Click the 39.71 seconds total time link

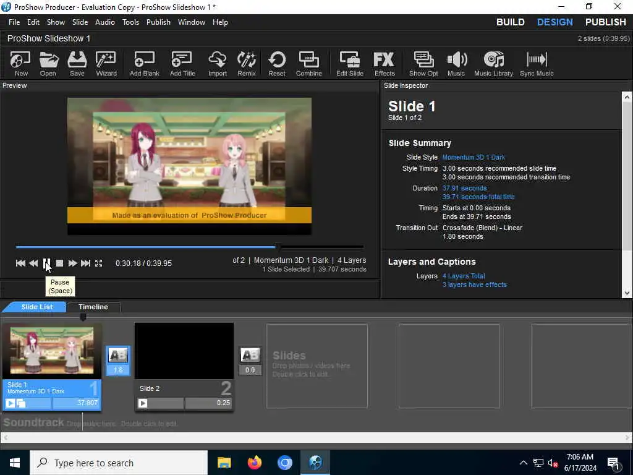(x=478, y=197)
